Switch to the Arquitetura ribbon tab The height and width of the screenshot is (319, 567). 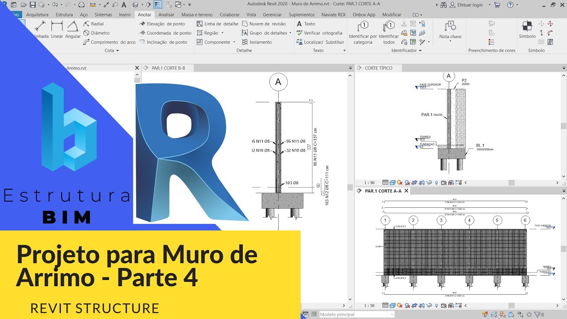point(37,15)
